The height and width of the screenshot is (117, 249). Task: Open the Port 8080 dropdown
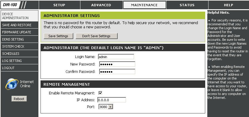click(x=106, y=107)
